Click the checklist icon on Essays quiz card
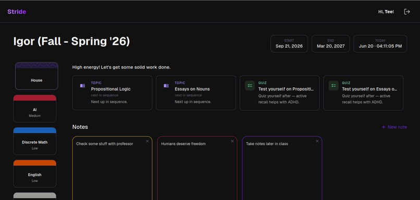This screenshot has width=420, height=200. point(333,86)
